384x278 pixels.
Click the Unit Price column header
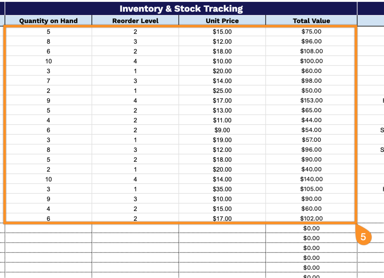click(222, 21)
